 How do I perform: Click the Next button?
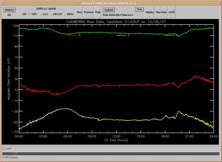(79, 12)
